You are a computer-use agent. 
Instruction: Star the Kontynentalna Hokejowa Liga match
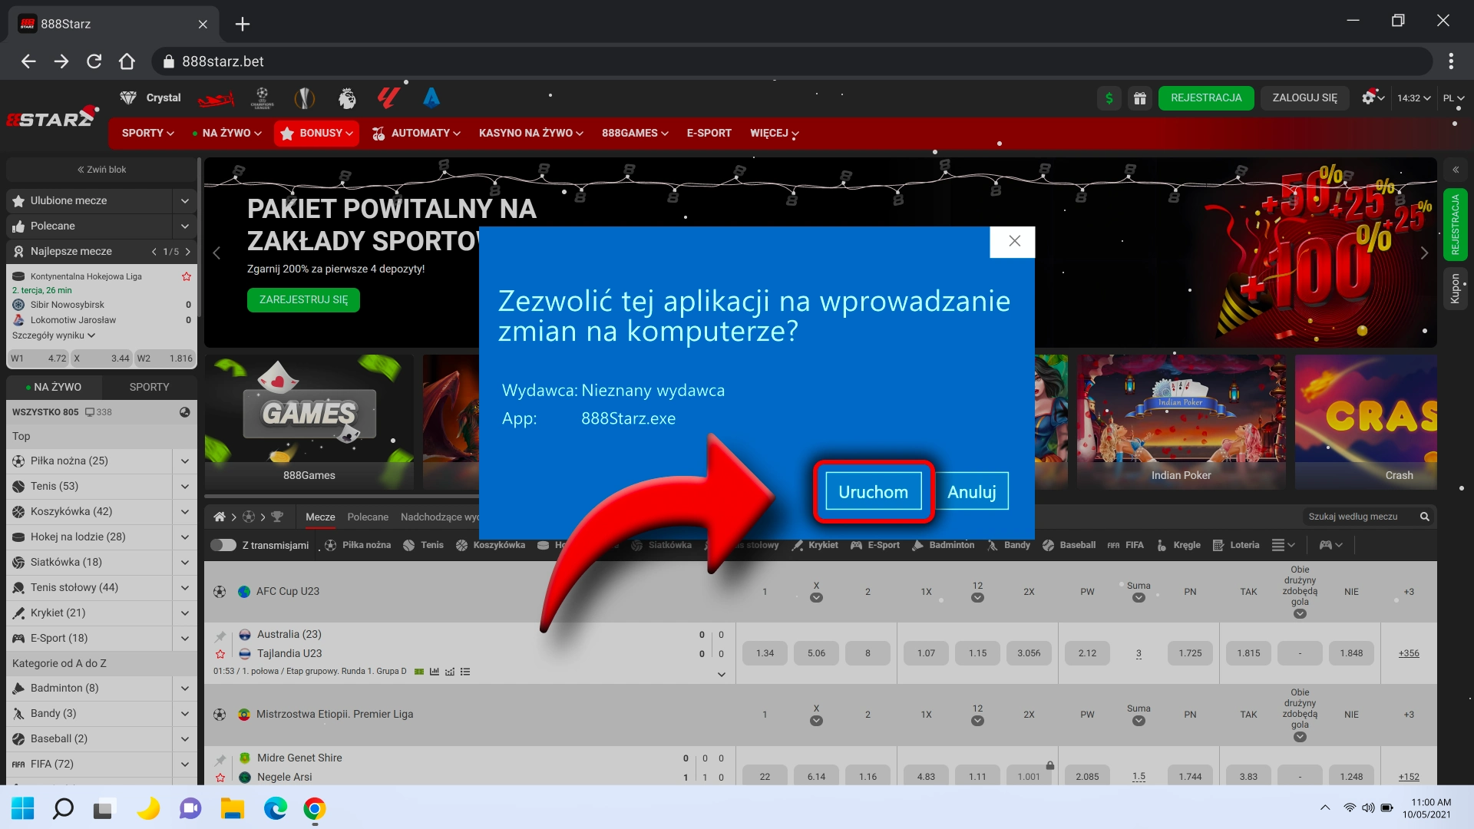tap(187, 276)
